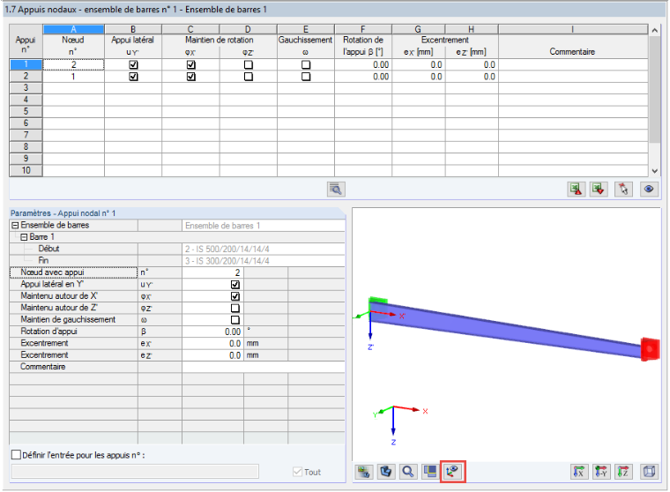Viewport: 670px width, 492px height.
Task: Select column header A
Action: coord(73,29)
